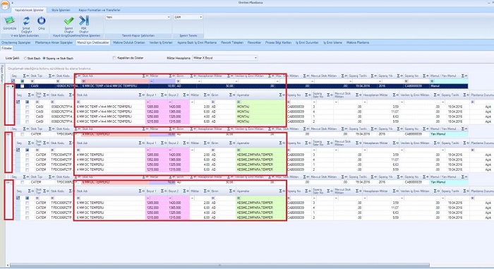Open the Yapılabilecek İşlemler ribbon tab
Screen dimensions: 494x269
click(x=30, y=10)
